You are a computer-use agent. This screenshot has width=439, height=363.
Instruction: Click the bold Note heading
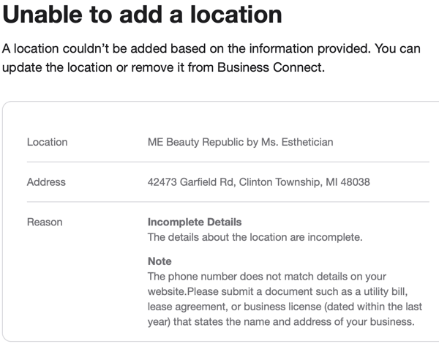pyautogui.click(x=160, y=261)
